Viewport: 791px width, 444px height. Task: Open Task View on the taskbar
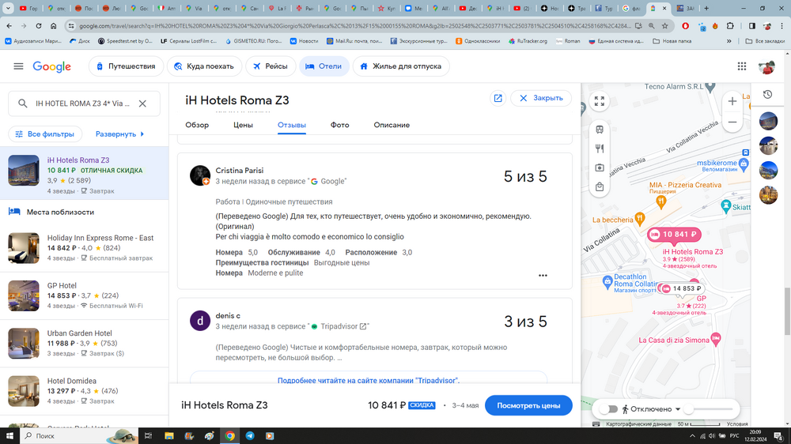[x=148, y=436]
